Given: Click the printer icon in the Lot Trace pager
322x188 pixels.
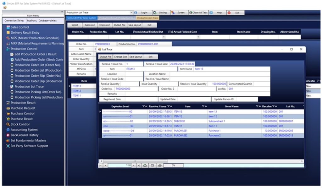Looking at the screenshot, I should click(160, 165).
